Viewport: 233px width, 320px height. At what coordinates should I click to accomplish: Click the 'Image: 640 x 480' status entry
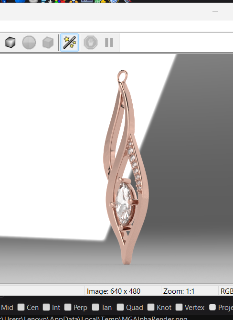pos(114,291)
